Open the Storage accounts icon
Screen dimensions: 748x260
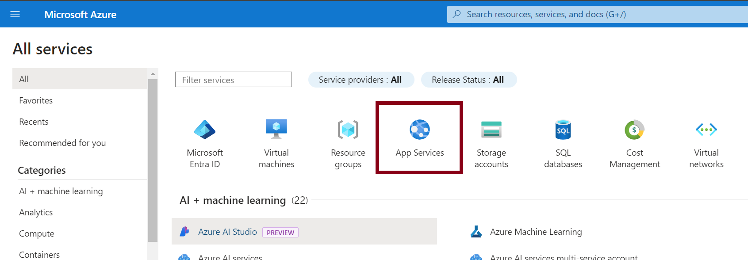[x=491, y=130]
